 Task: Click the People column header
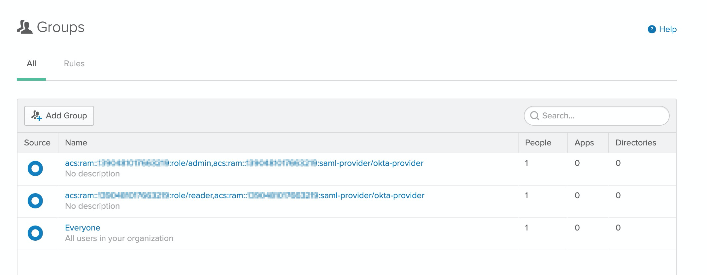tap(538, 143)
